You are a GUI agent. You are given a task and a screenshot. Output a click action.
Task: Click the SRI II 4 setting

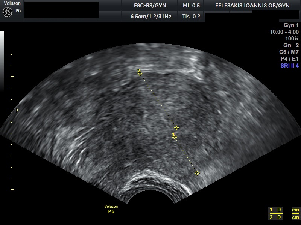289,66
